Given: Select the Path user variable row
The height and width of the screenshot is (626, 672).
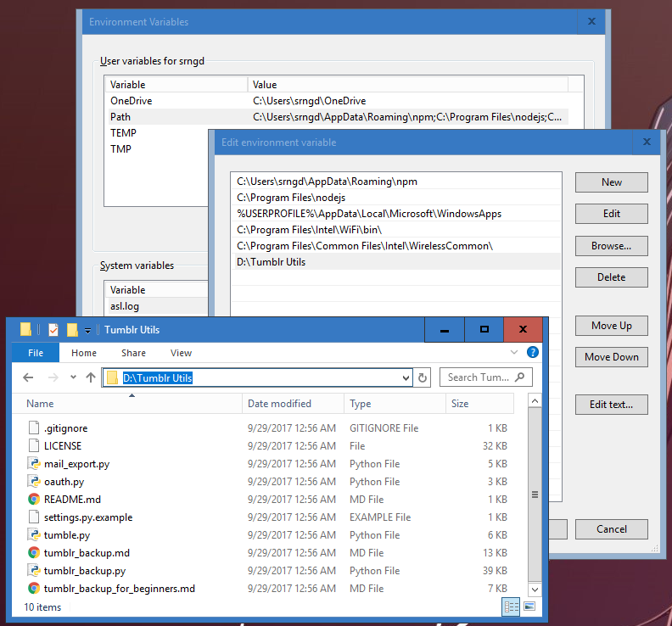Looking at the screenshot, I should click(x=337, y=117).
